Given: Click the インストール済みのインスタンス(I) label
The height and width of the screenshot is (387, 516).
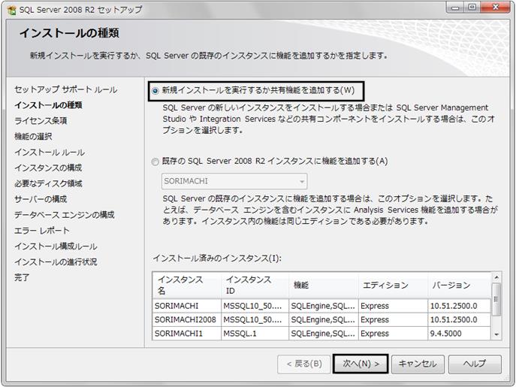Looking at the screenshot, I should click(x=217, y=259).
